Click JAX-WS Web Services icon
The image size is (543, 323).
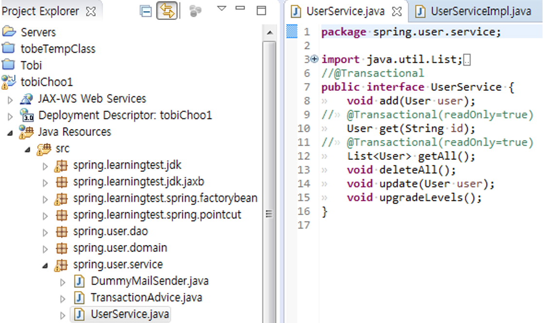[x=26, y=99]
